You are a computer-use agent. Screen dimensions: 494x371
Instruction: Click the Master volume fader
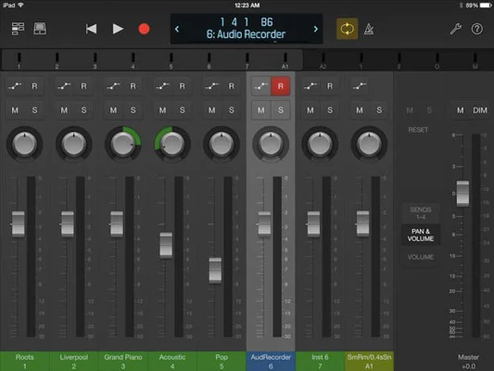pyautogui.click(x=462, y=194)
